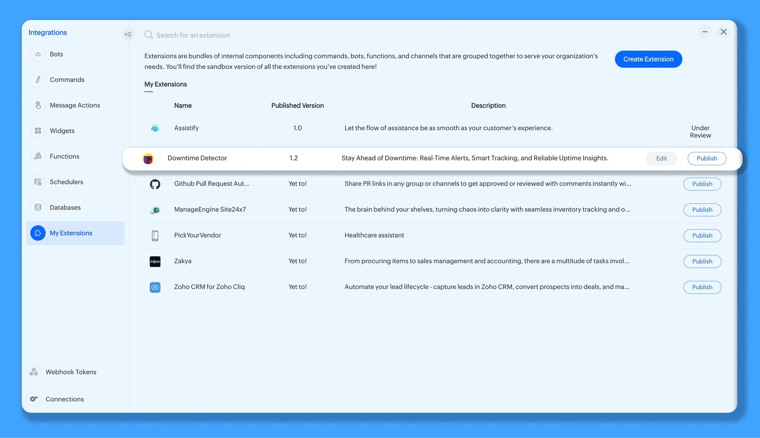
Task: Select the Commands slash icon
Action: (x=38, y=80)
